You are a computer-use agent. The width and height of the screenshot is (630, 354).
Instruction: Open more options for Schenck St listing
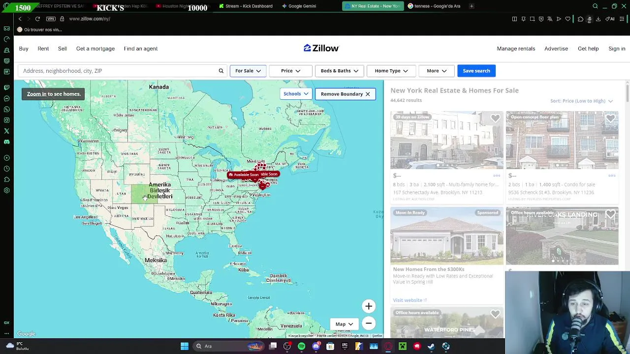coord(612,176)
